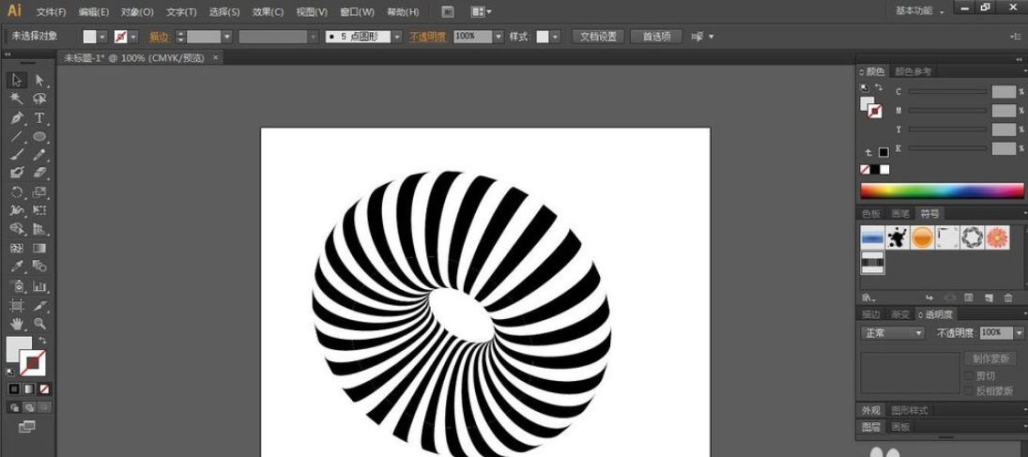Click the 首选项 preferences button
The image size is (1028, 457).
coord(656,37)
